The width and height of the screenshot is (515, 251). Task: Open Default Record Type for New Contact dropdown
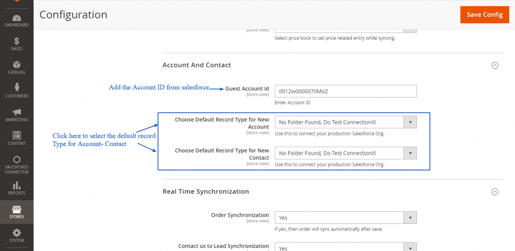pyautogui.click(x=346, y=153)
